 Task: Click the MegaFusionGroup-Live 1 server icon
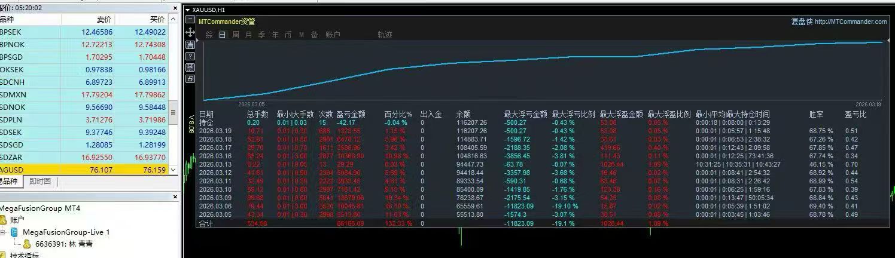point(14,232)
